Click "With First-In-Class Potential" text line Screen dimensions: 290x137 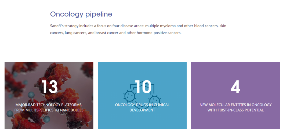[x=235, y=110]
